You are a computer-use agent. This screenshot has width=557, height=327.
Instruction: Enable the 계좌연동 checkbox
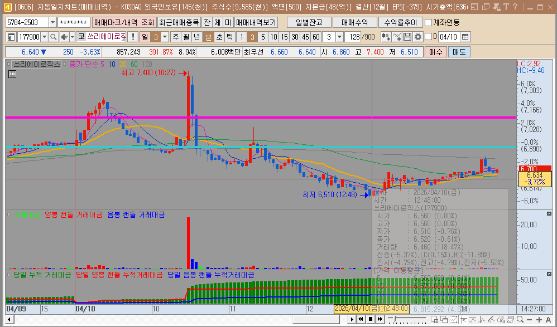click(429, 22)
